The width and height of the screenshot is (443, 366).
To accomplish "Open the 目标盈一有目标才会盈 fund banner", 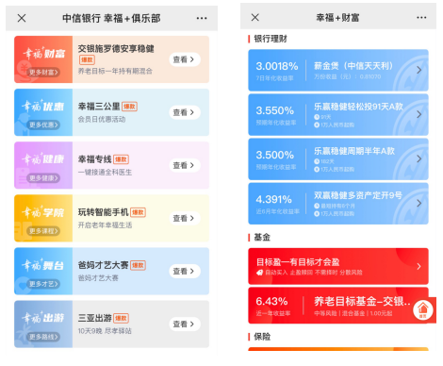I will pyautogui.click(x=338, y=266).
